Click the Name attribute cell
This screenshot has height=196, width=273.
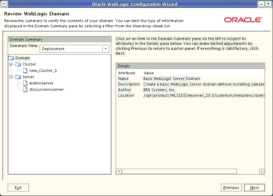(x=123, y=79)
